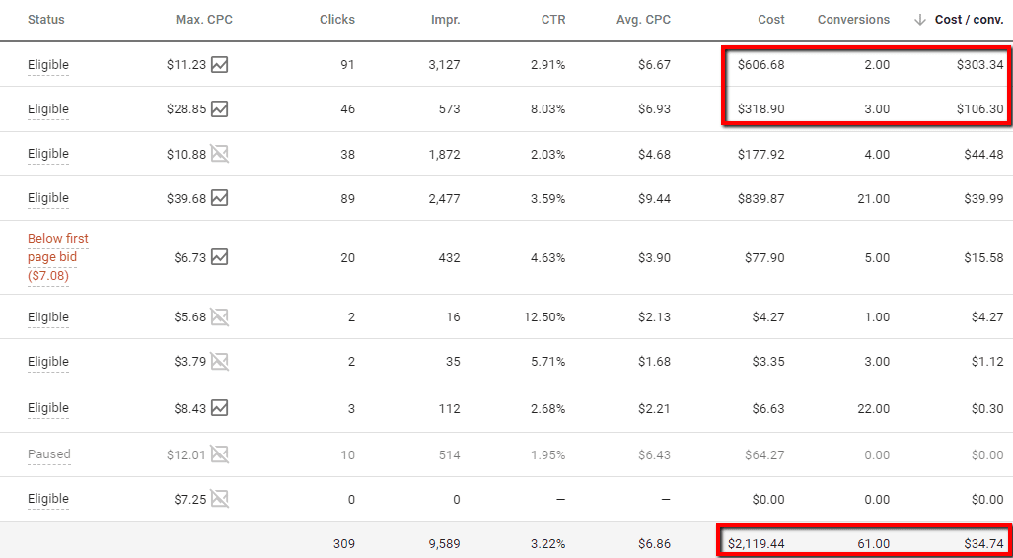
Task: Sort by the Clicks column header
Action: click(337, 20)
